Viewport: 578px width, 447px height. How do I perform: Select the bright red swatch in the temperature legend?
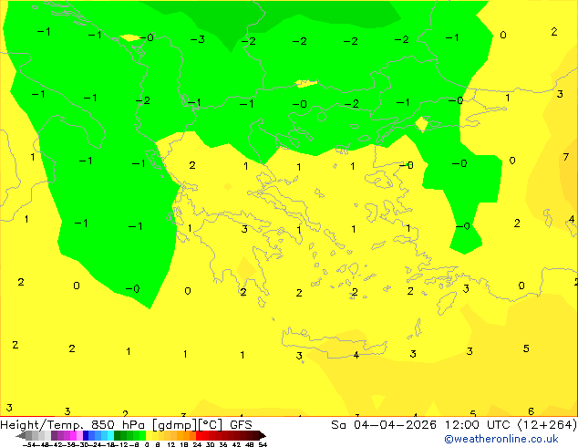pos(199,435)
